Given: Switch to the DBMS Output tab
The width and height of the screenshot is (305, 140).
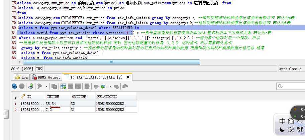Looking at the screenshot, I should pos(46,77).
